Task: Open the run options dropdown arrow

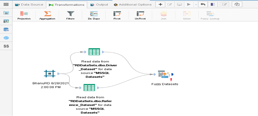Action: [196, 4]
